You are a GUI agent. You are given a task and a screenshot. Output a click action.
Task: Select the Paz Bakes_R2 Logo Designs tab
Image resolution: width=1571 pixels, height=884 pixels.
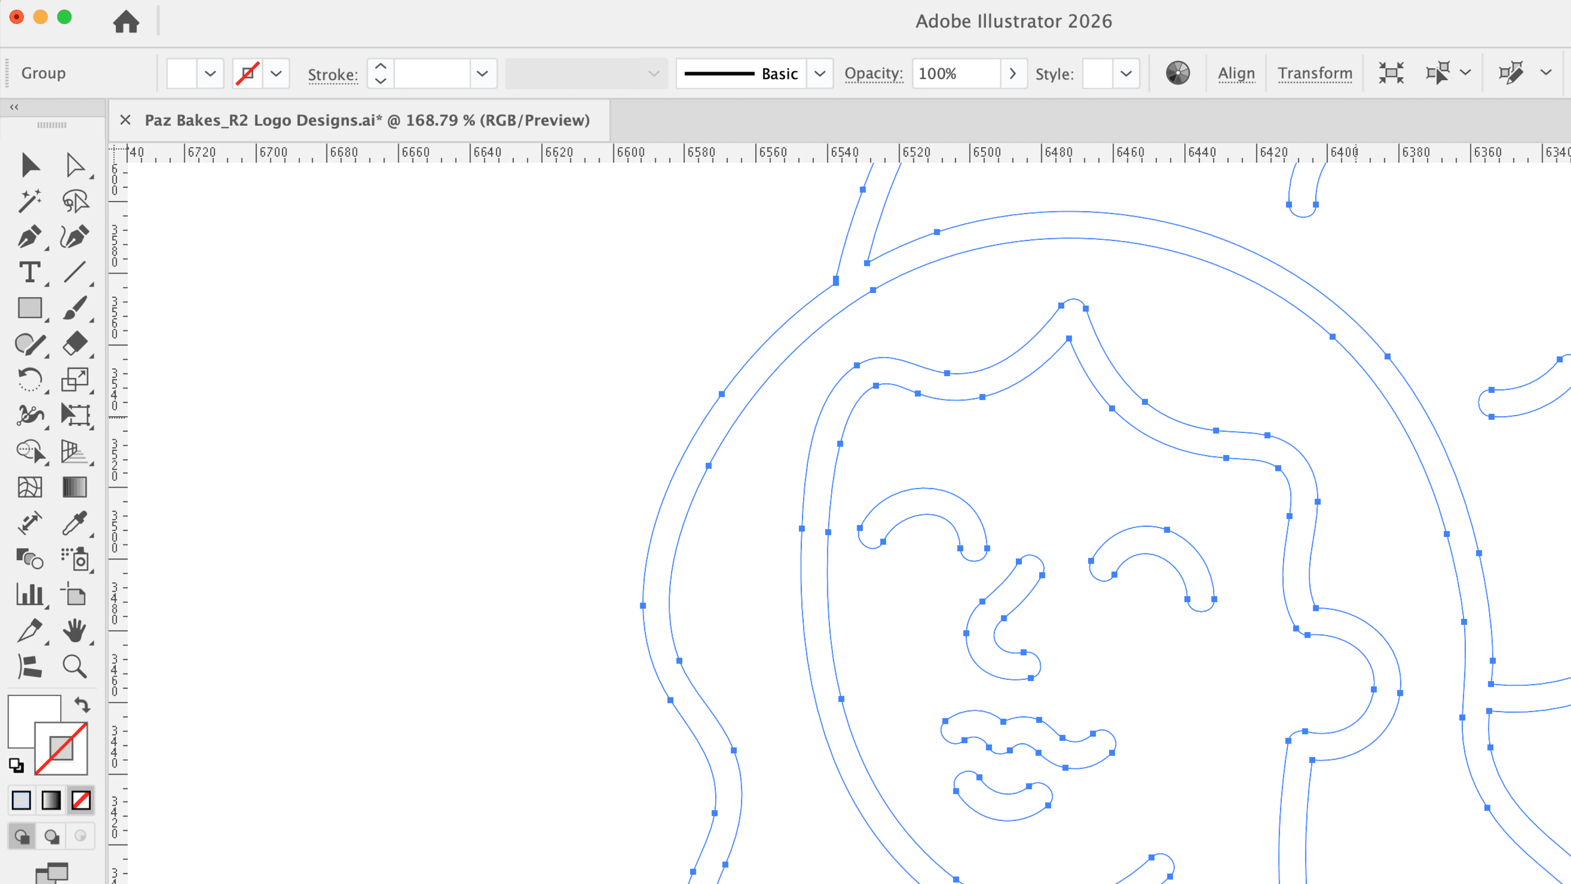(x=367, y=120)
